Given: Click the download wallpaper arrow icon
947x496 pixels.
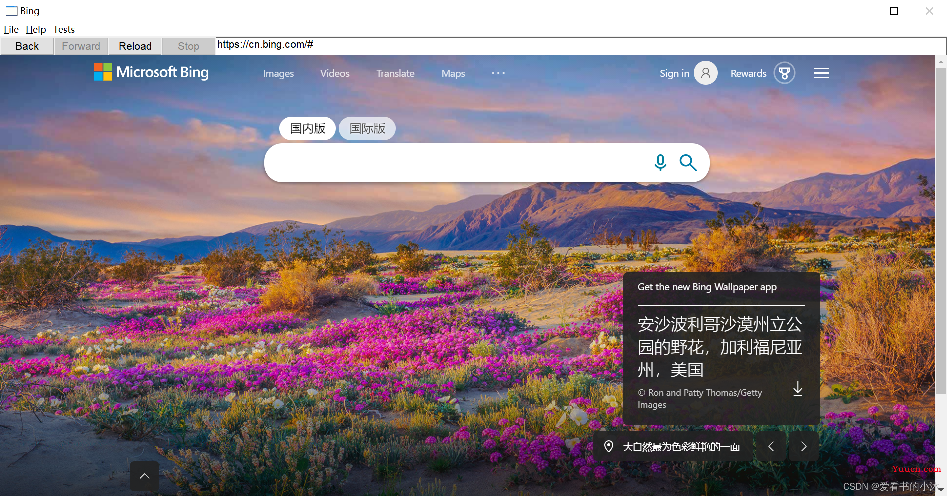Looking at the screenshot, I should coord(798,389).
